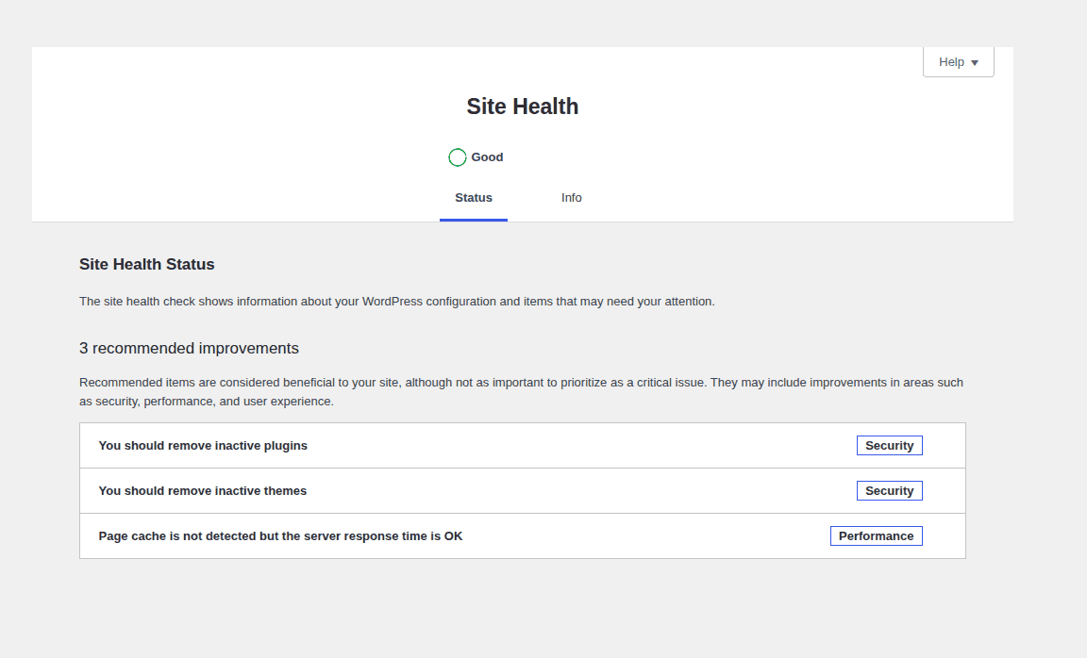Click the green Good status circle icon
The height and width of the screenshot is (658, 1087).
(x=457, y=158)
